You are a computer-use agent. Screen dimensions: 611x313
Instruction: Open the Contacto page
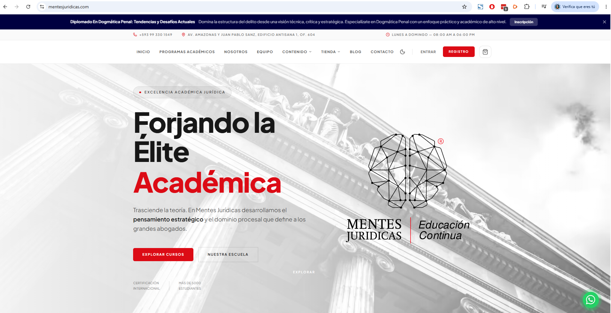pyautogui.click(x=382, y=52)
